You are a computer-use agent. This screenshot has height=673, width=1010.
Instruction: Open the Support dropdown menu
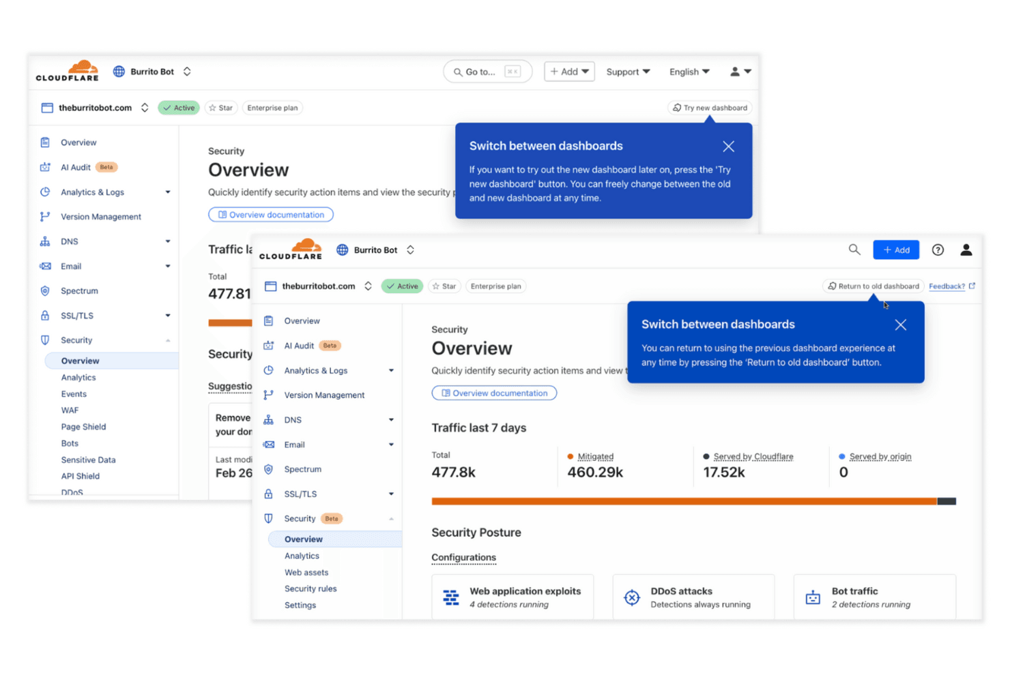(x=628, y=72)
